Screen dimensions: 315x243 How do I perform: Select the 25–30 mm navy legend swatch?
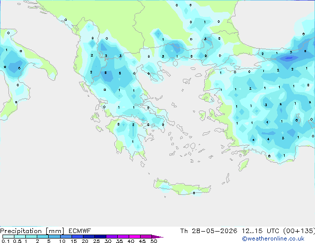click(x=100, y=237)
